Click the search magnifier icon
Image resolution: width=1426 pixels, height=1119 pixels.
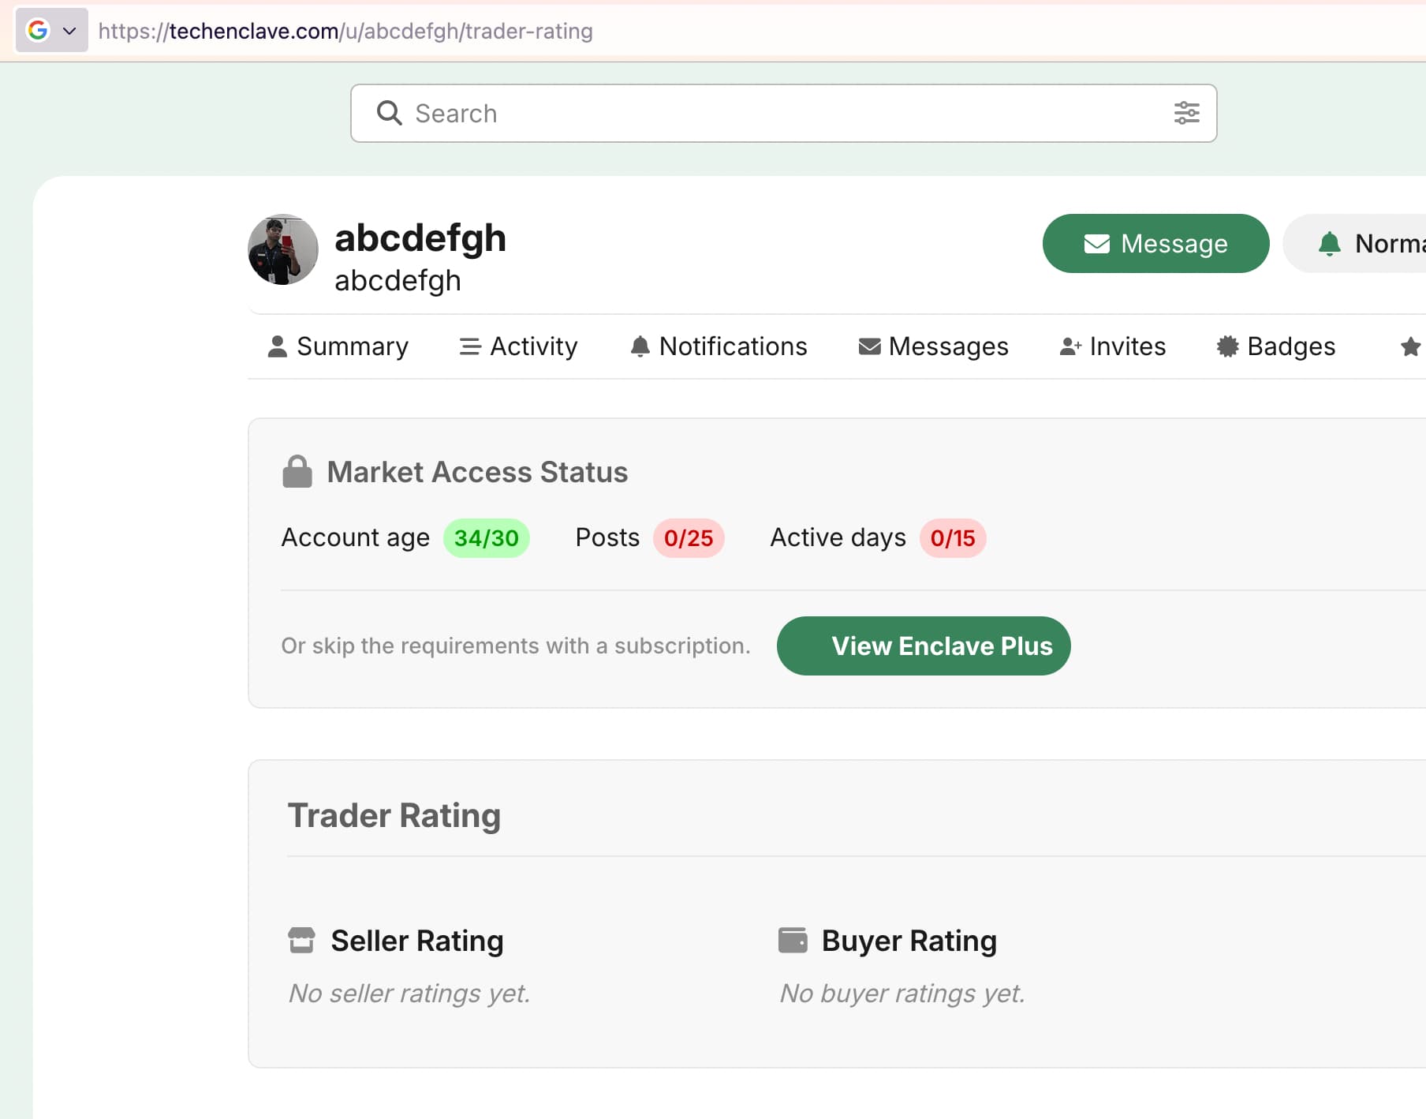(389, 113)
